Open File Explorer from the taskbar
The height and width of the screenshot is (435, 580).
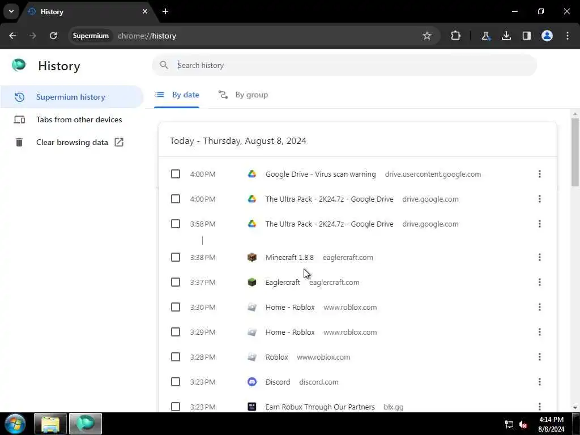tap(50, 424)
